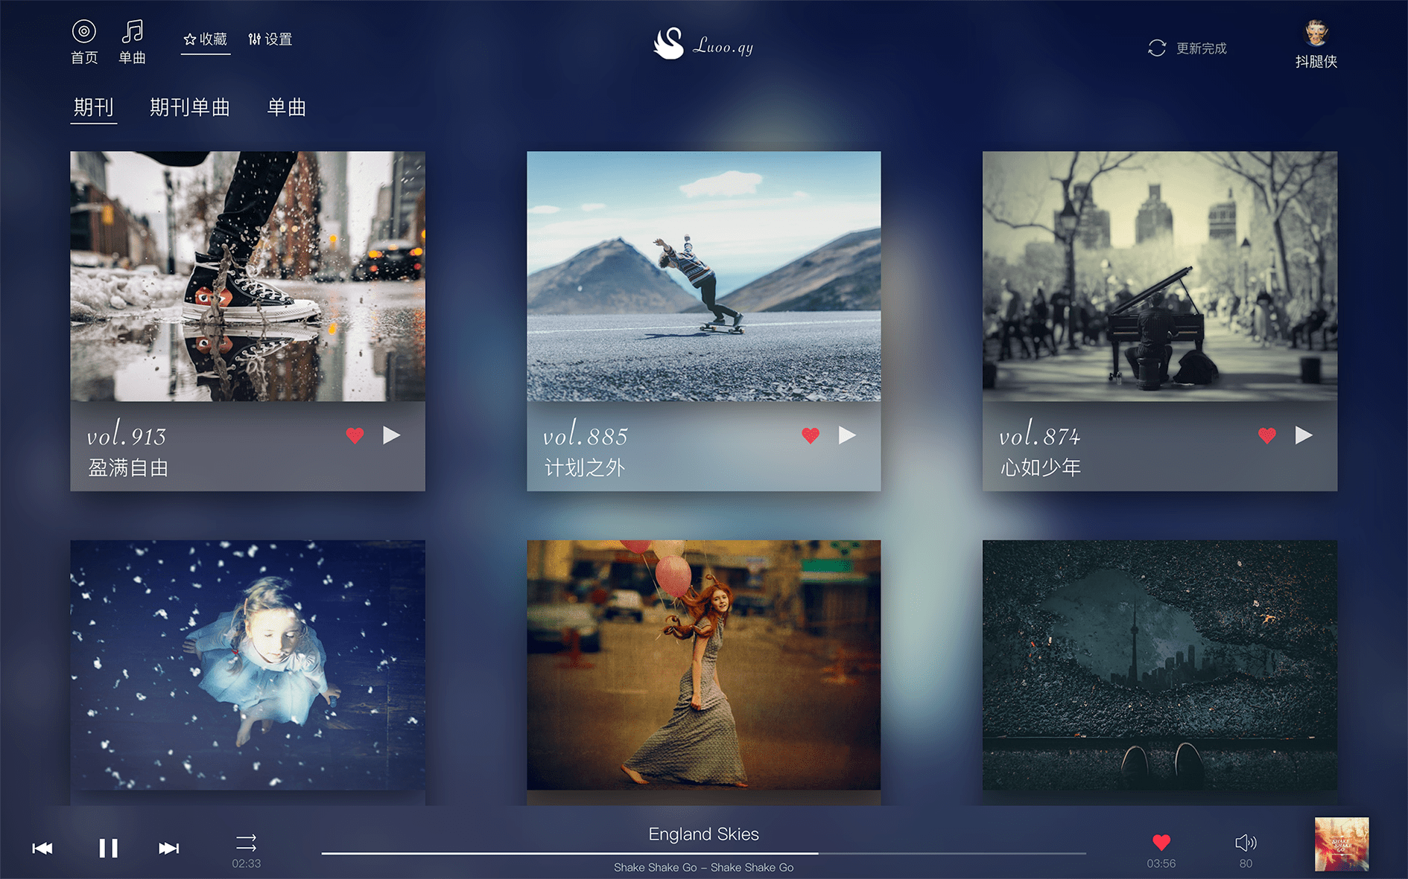Open the girl in snow cover image

tap(247, 665)
